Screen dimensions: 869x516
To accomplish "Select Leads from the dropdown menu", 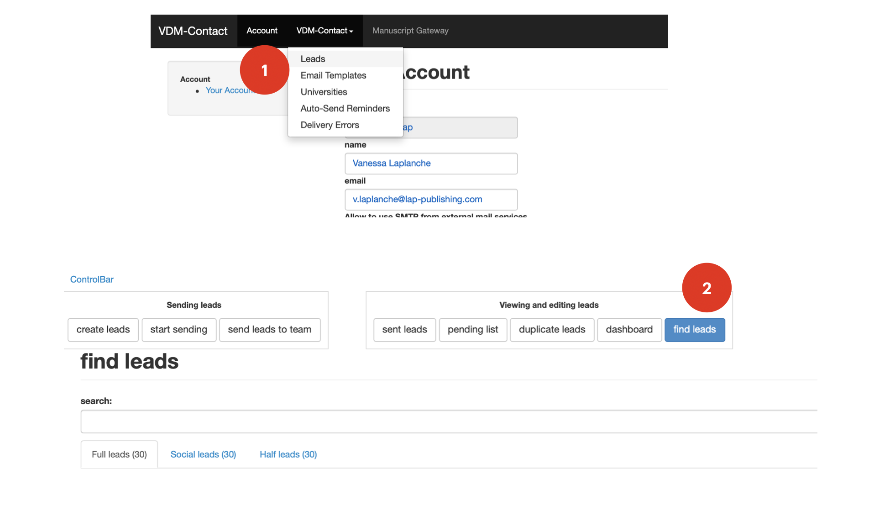I will coord(313,59).
